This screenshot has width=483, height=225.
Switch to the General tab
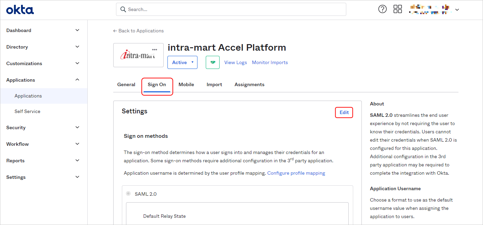click(126, 84)
